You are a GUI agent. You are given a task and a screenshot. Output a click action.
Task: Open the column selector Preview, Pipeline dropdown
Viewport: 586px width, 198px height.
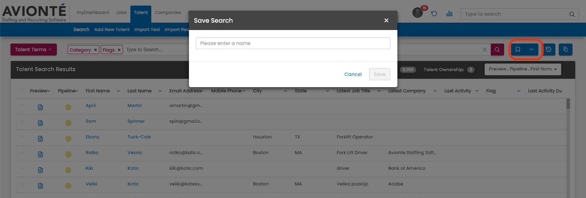(x=523, y=69)
